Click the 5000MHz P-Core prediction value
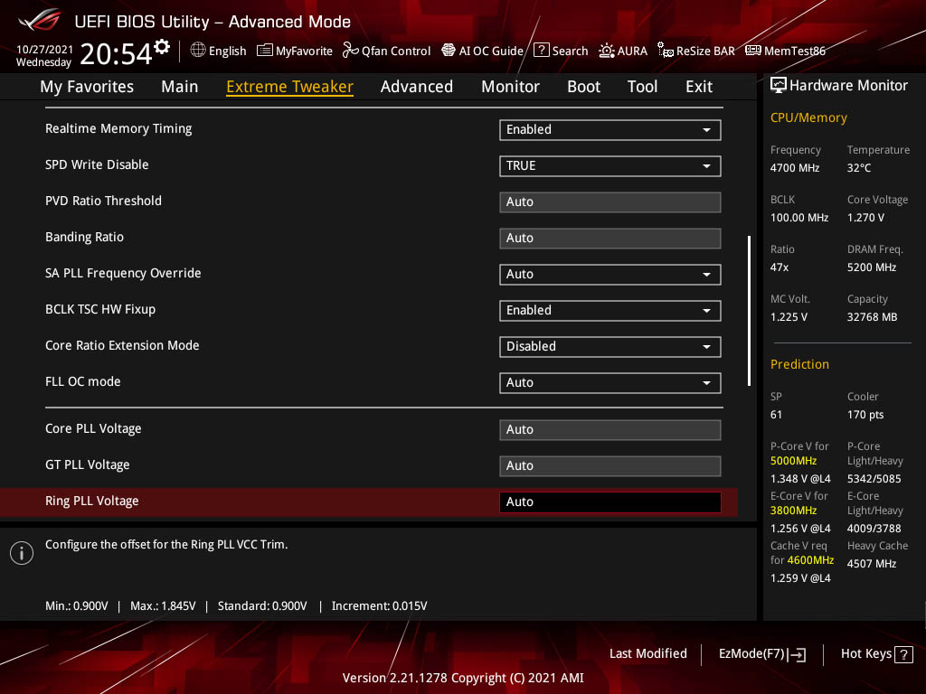The height and width of the screenshot is (694, 926). tap(793, 461)
